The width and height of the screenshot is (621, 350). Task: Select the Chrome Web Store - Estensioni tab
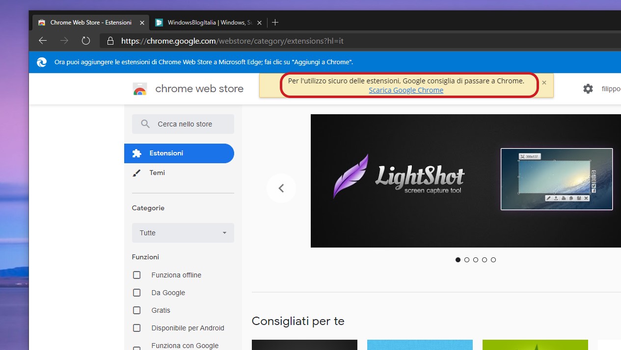(91, 23)
